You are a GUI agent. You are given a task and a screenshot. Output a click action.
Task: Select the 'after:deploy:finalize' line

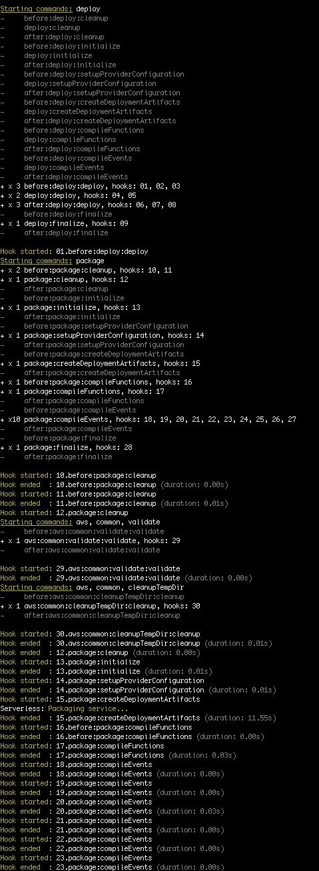point(54,233)
